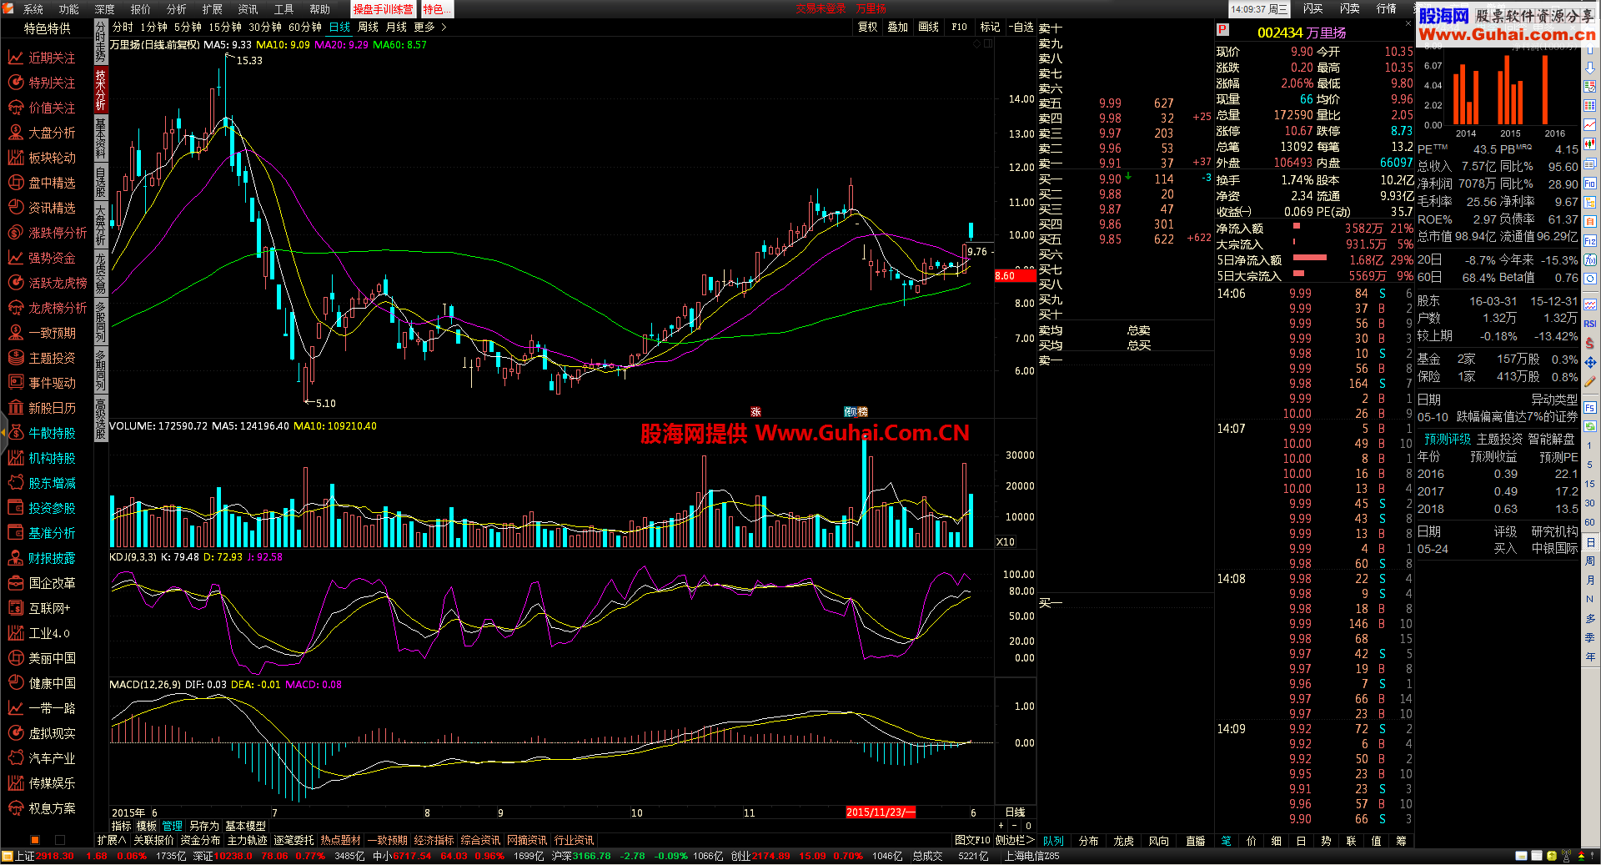
Task: Open the 热点题材 link
Action: coord(340,840)
